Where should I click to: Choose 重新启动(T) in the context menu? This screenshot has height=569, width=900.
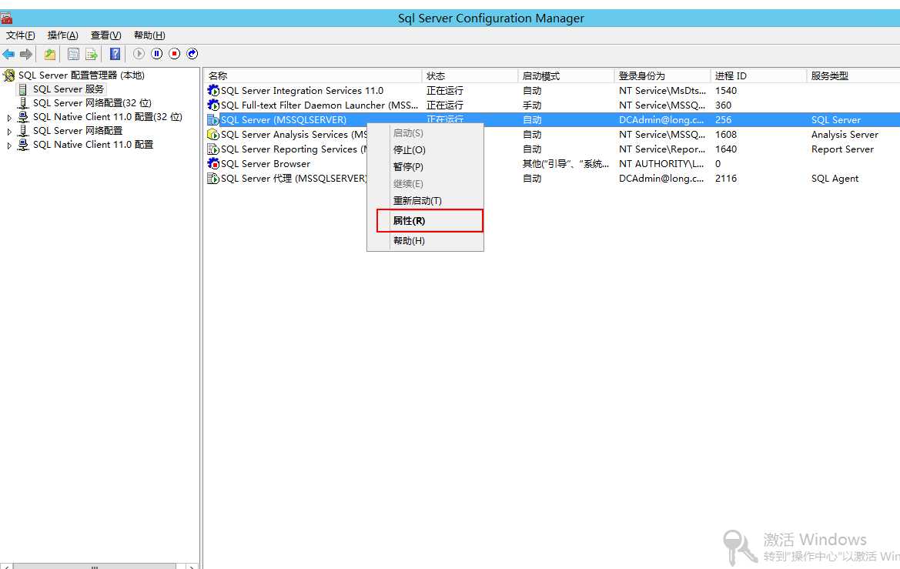point(425,200)
